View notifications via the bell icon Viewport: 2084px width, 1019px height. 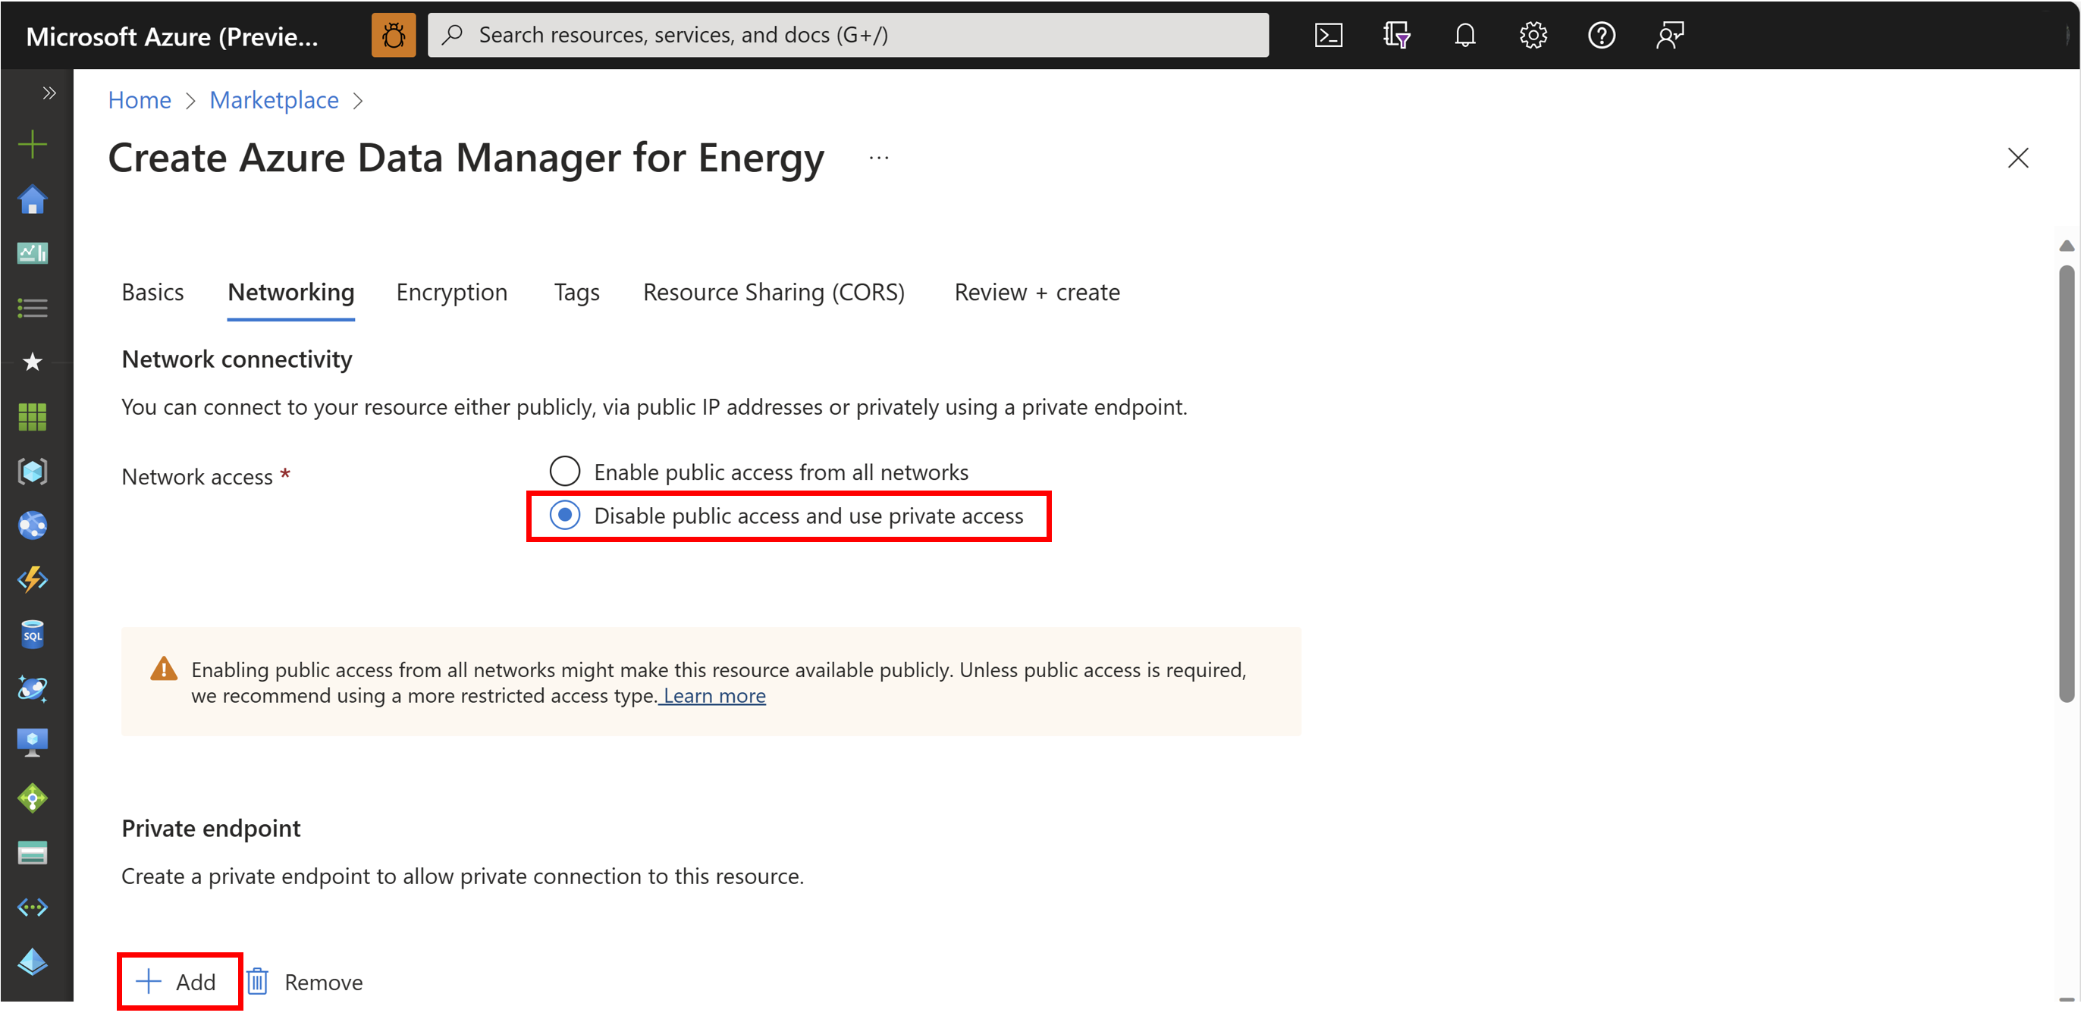click(x=1465, y=35)
